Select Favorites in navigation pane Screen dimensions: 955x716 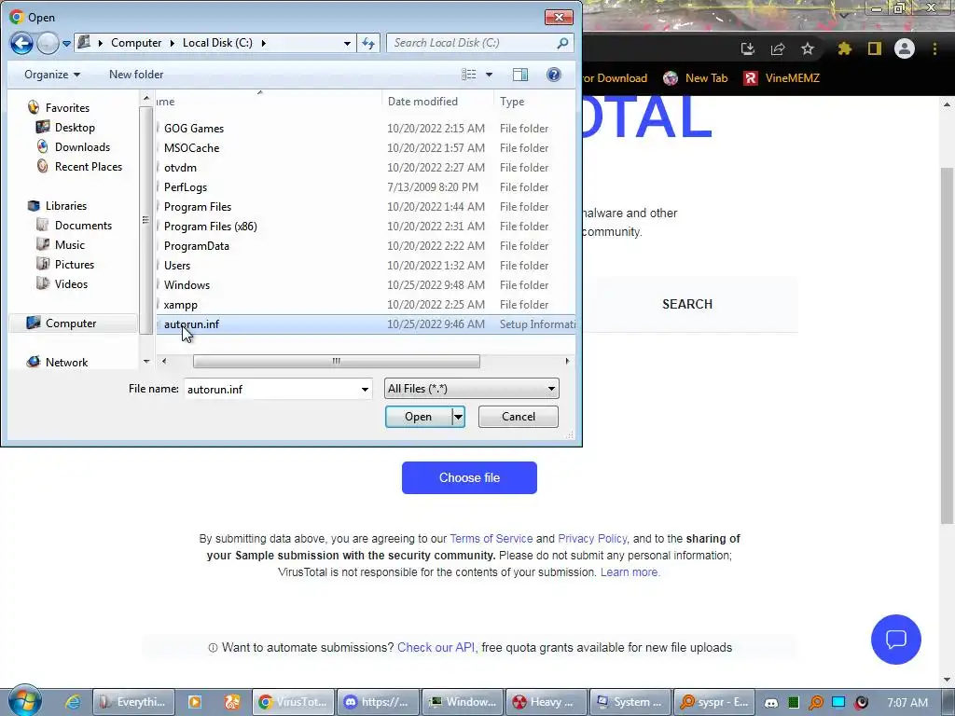pos(67,108)
